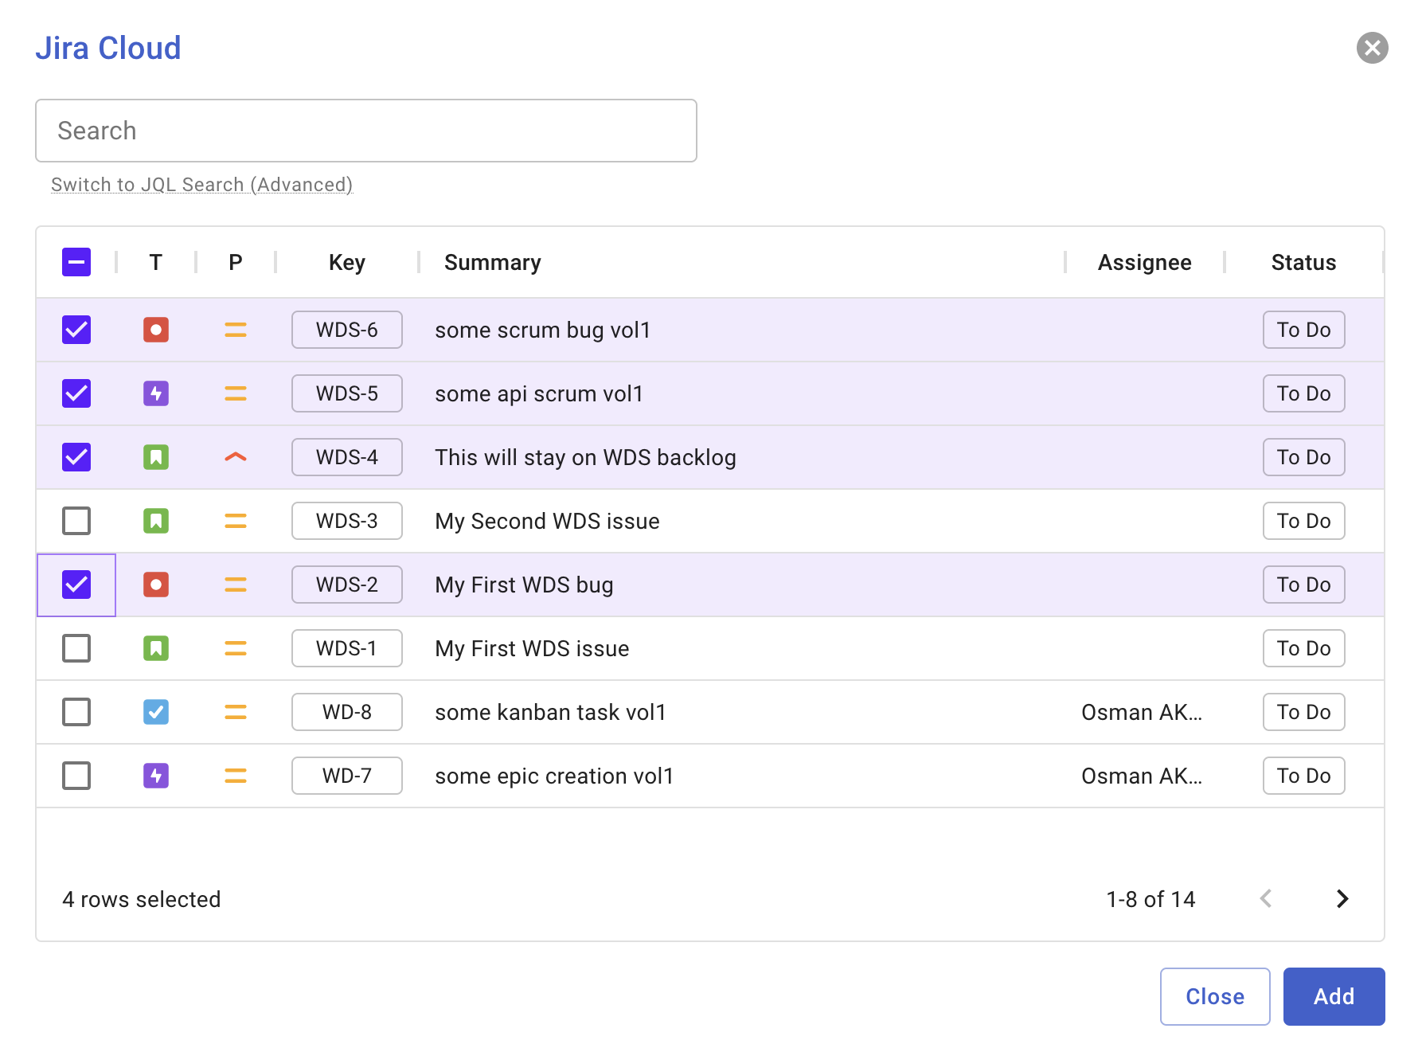Sort by the Summary column header
The image size is (1422, 1048).
tap(492, 262)
